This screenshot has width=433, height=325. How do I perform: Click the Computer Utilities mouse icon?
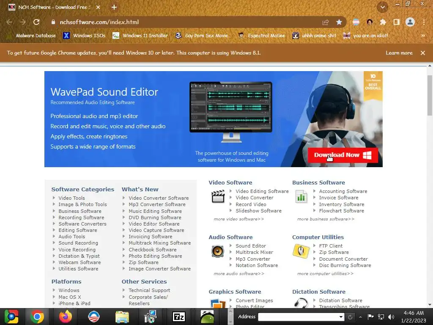pos(301,251)
